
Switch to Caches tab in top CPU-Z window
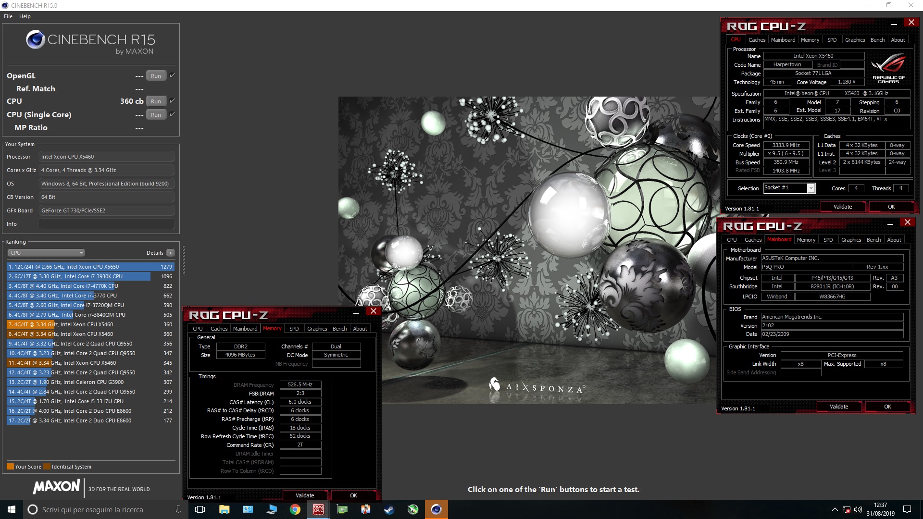pos(757,40)
